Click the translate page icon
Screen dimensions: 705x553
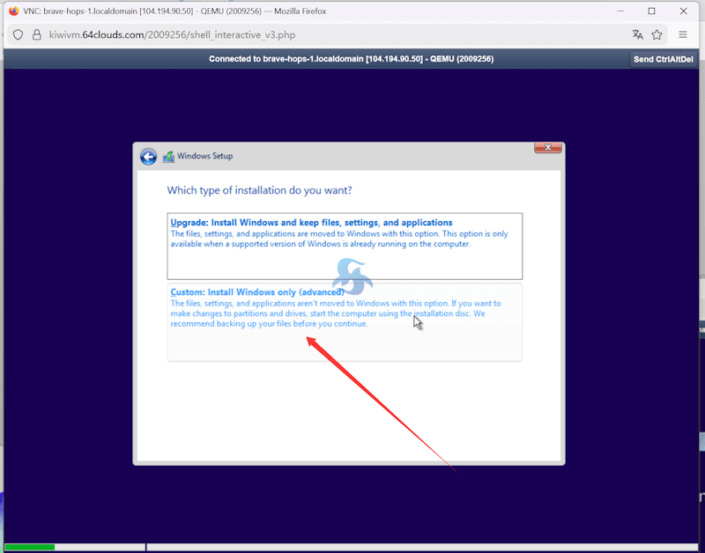click(637, 35)
